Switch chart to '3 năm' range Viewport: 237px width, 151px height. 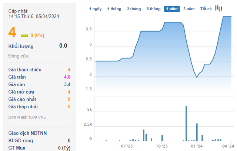(189, 9)
